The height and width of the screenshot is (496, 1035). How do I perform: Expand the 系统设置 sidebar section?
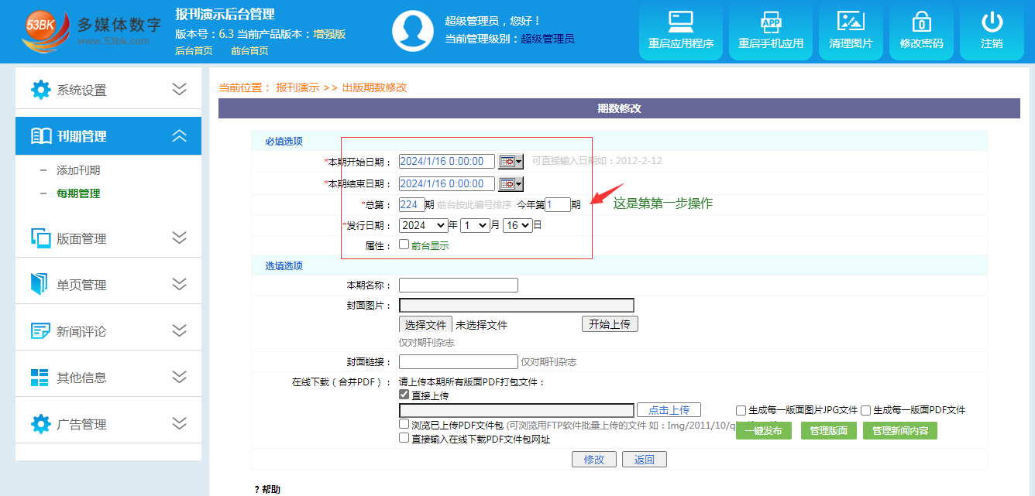coord(108,90)
